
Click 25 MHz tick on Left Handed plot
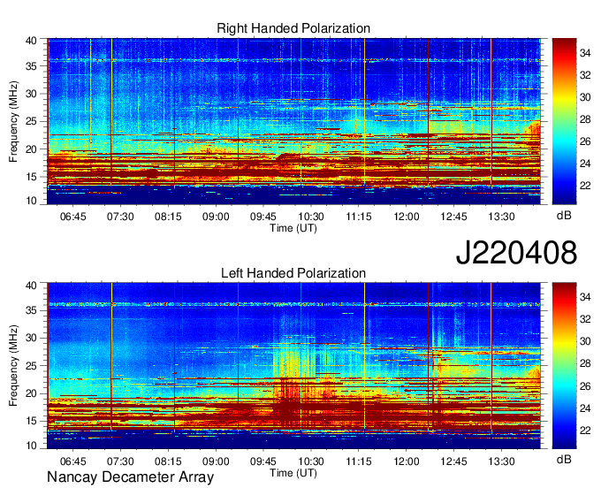point(31,366)
